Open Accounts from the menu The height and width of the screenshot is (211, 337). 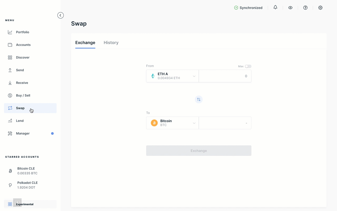point(30,45)
